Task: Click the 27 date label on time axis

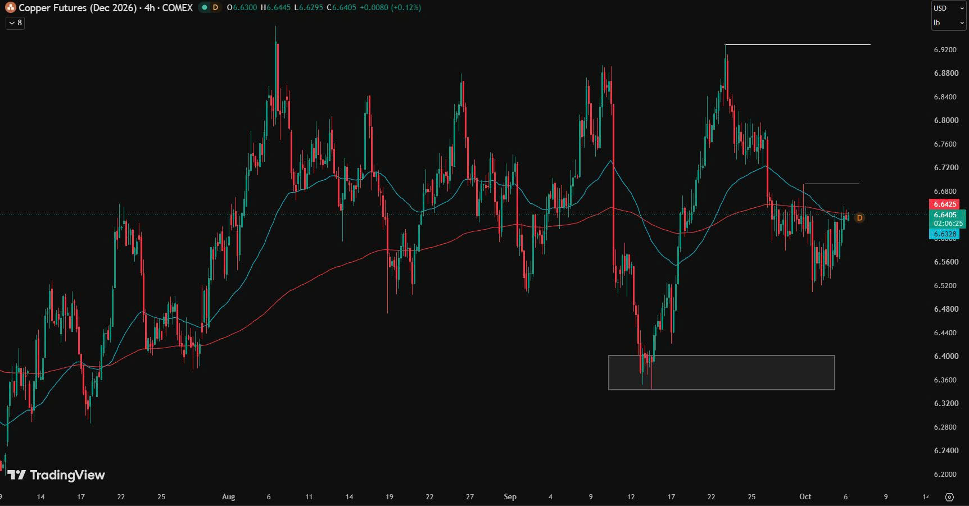Action: point(470,497)
